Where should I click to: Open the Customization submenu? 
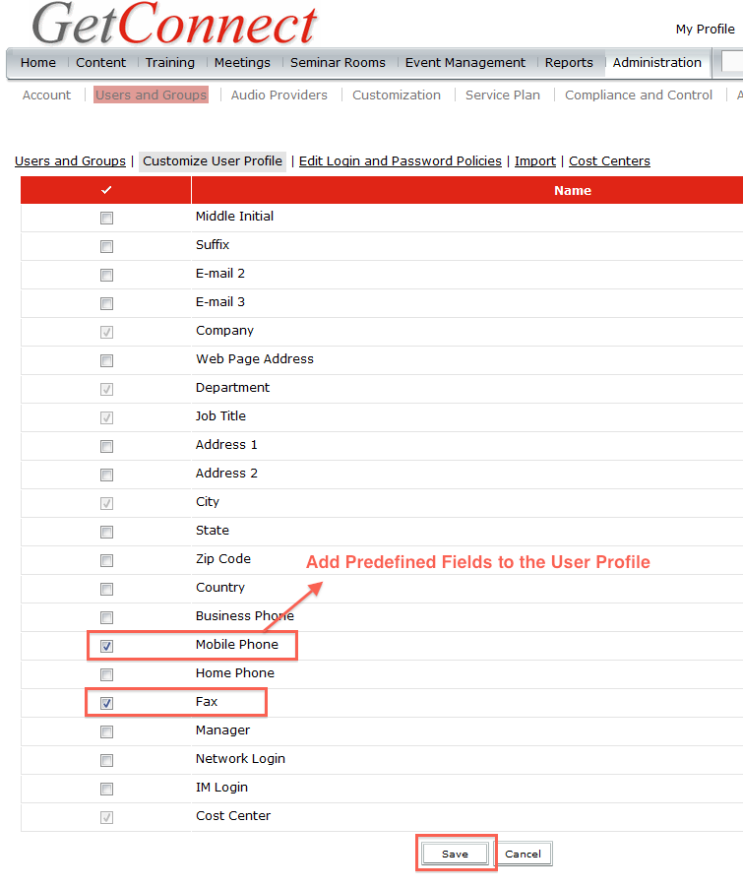(x=397, y=95)
